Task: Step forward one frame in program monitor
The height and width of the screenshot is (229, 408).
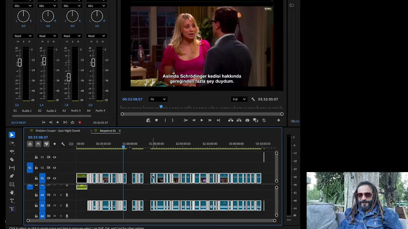Action: [210, 120]
